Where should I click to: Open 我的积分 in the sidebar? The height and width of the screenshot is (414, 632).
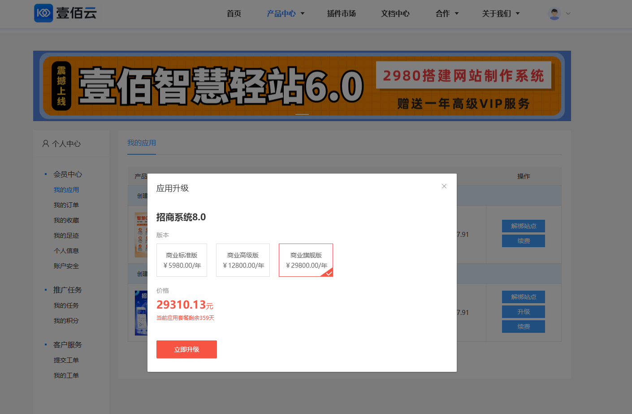pyautogui.click(x=66, y=321)
